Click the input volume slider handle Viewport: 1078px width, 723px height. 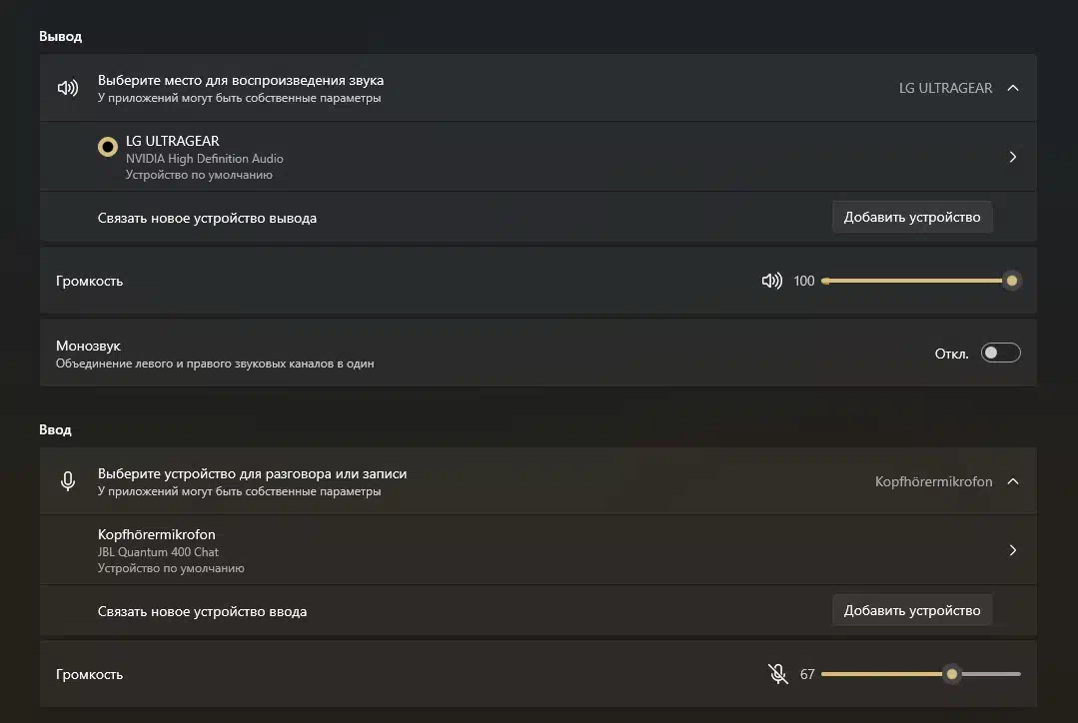pos(951,674)
